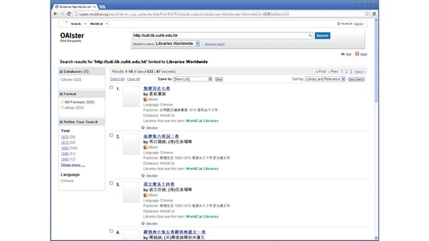Click thumbnail of result 2
The height and width of the screenshot is (241, 429).
point(131,145)
